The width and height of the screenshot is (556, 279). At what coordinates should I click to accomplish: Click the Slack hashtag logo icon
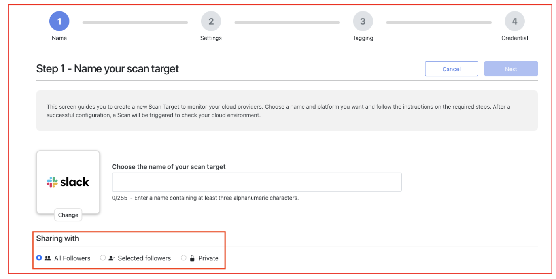52,182
